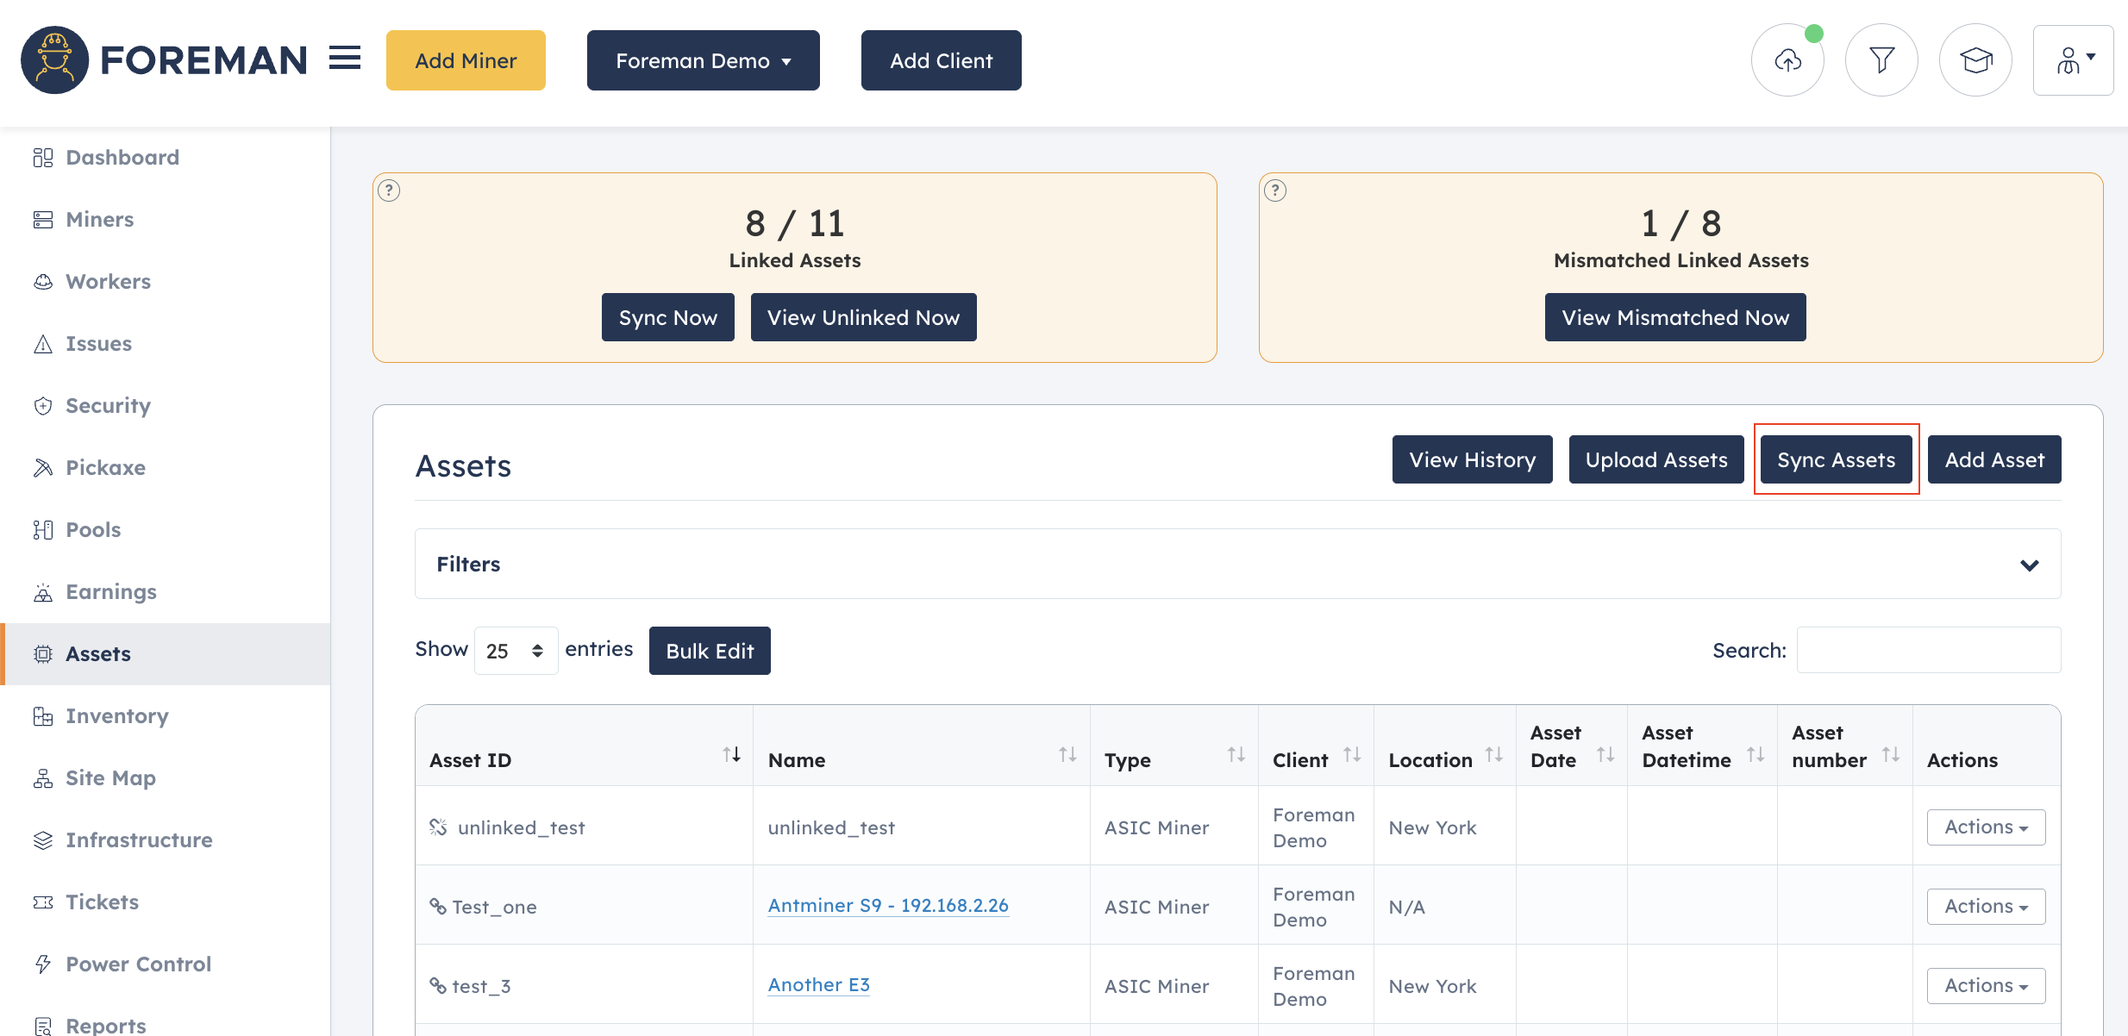Open Miners in the sidebar
This screenshot has height=1036, width=2128.
(166, 220)
